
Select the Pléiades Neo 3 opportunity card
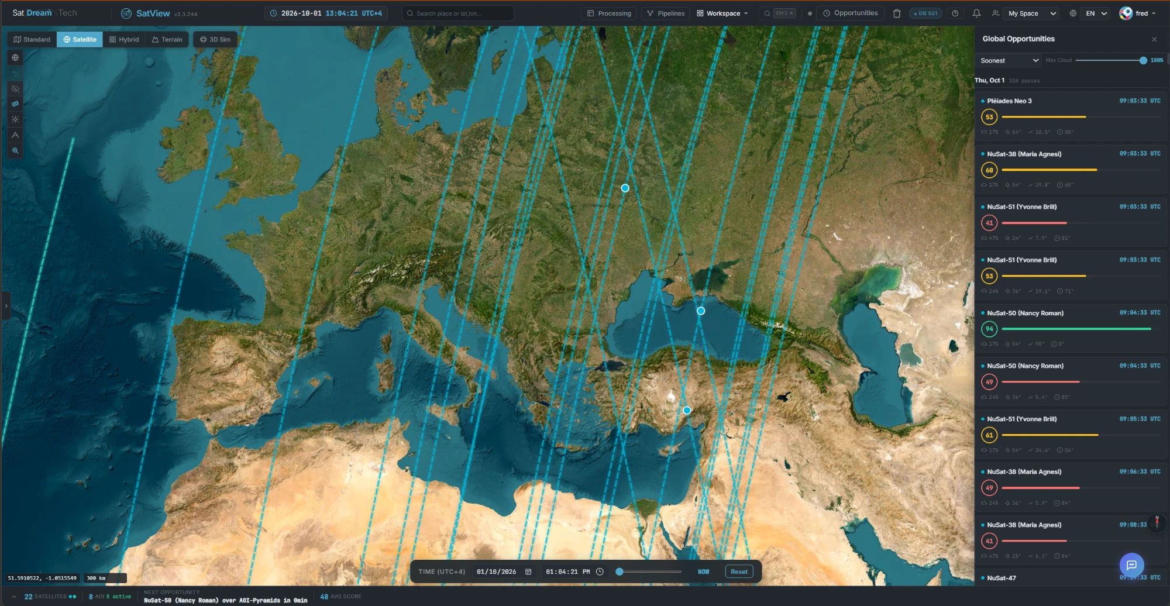point(1071,116)
